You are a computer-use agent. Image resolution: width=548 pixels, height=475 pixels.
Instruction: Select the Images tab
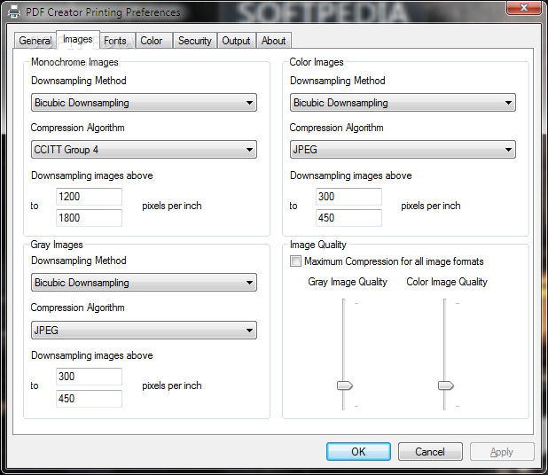tap(77, 39)
